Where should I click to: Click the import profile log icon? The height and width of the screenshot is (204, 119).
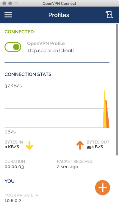click(x=109, y=15)
